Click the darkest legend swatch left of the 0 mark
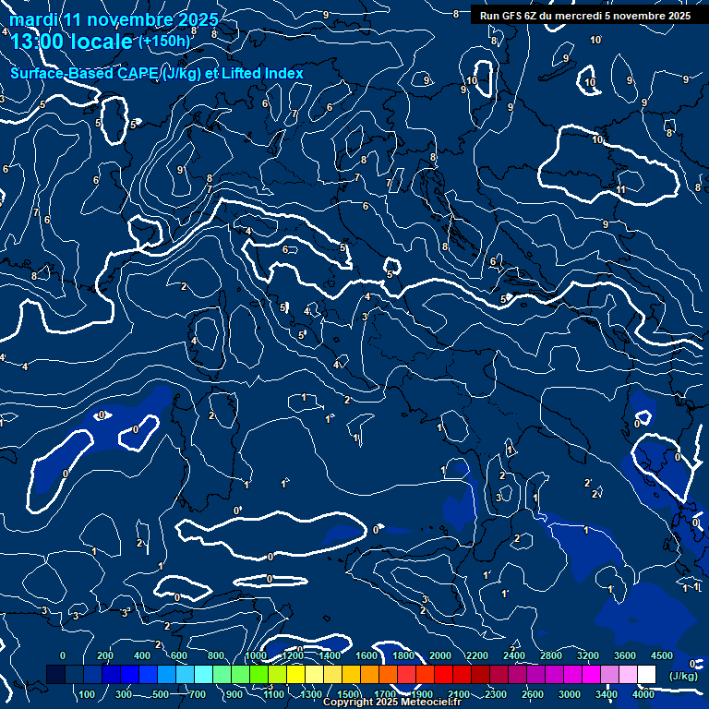The height and width of the screenshot is (709, 709). 55,674
